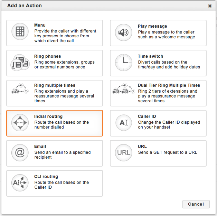Open the Menu action title

[40, 25]
